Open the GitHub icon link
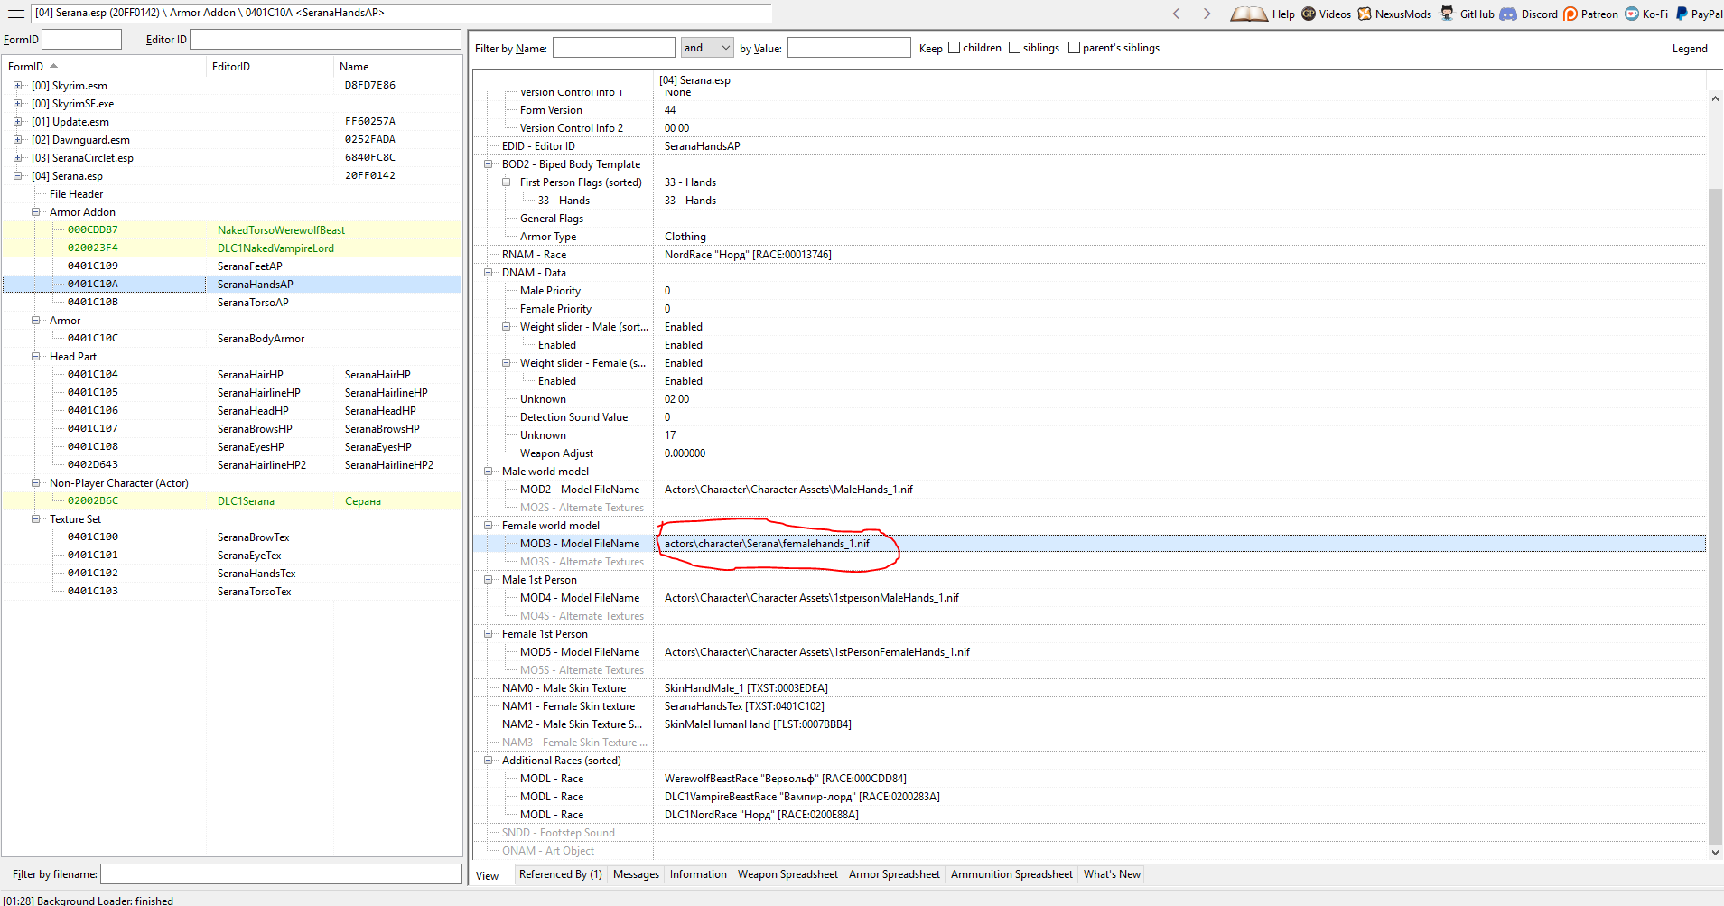The image size is (1724, 906). point(1448,14)
